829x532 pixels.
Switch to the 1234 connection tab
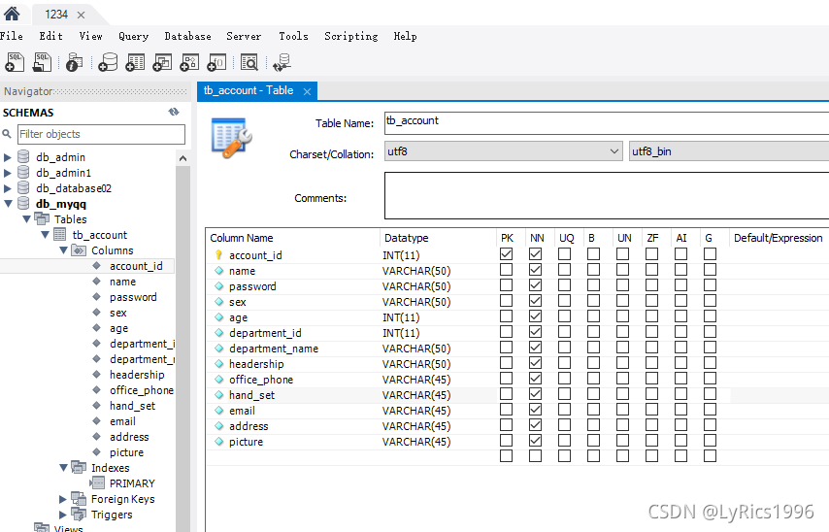(x=56, y=15)
